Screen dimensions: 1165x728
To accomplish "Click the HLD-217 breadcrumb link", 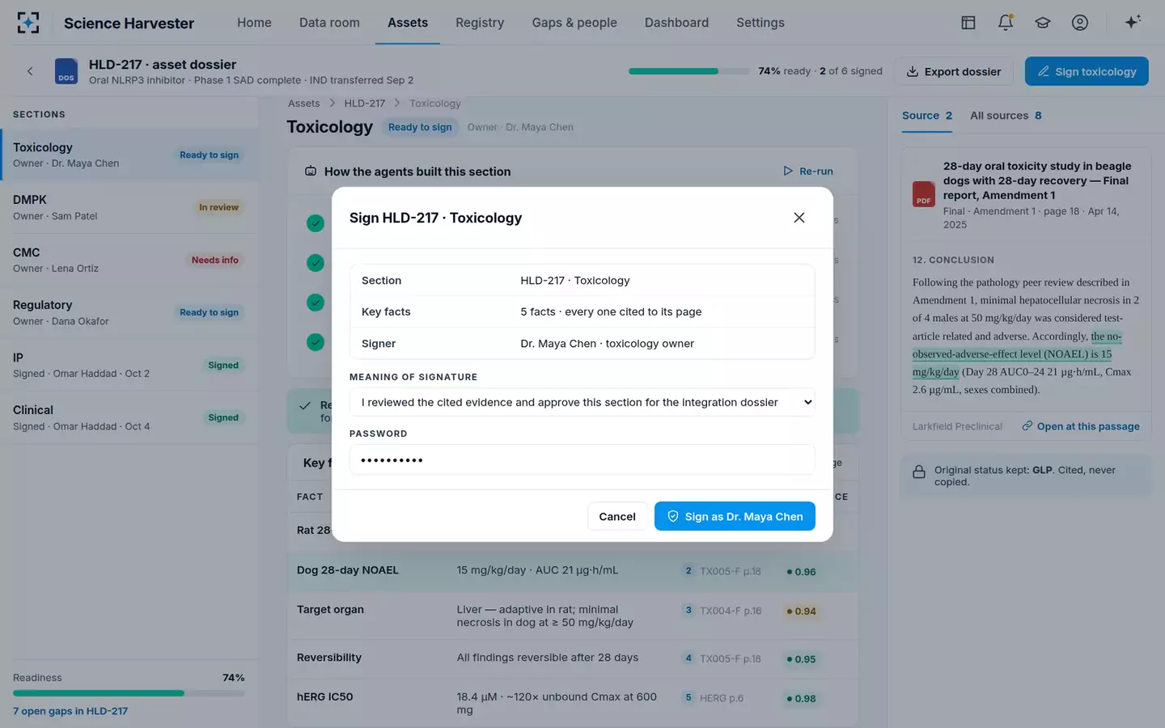I will click(x=365, y=104).
